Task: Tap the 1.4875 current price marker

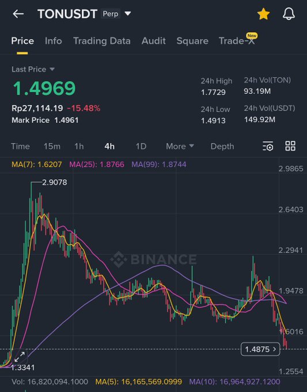Action: tap(260, 349)
